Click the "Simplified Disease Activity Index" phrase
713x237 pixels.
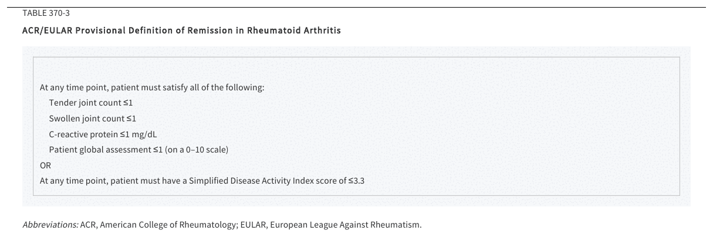tap(252, 181)
